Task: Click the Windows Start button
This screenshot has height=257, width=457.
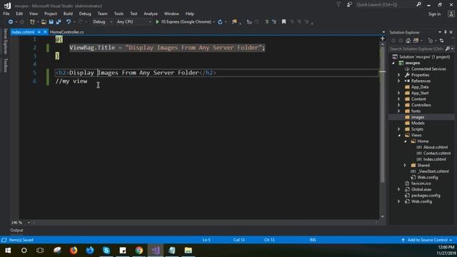Action: pos(8,251)
